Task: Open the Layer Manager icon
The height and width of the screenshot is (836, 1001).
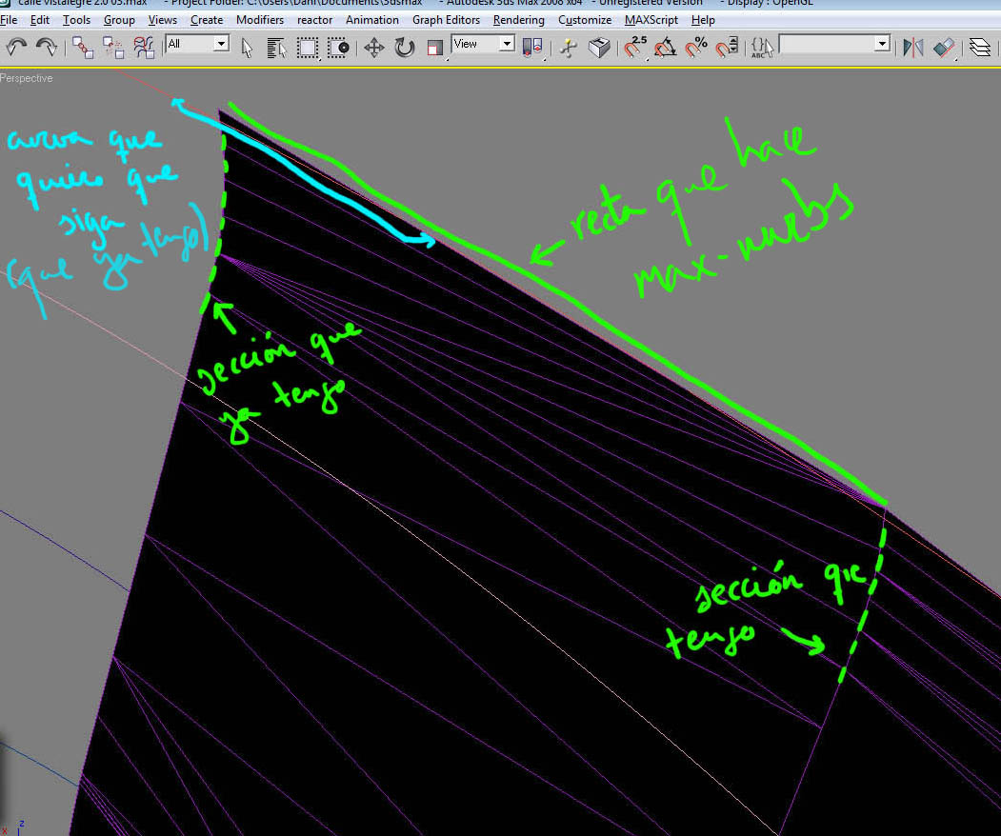Action: coord(980,48)
